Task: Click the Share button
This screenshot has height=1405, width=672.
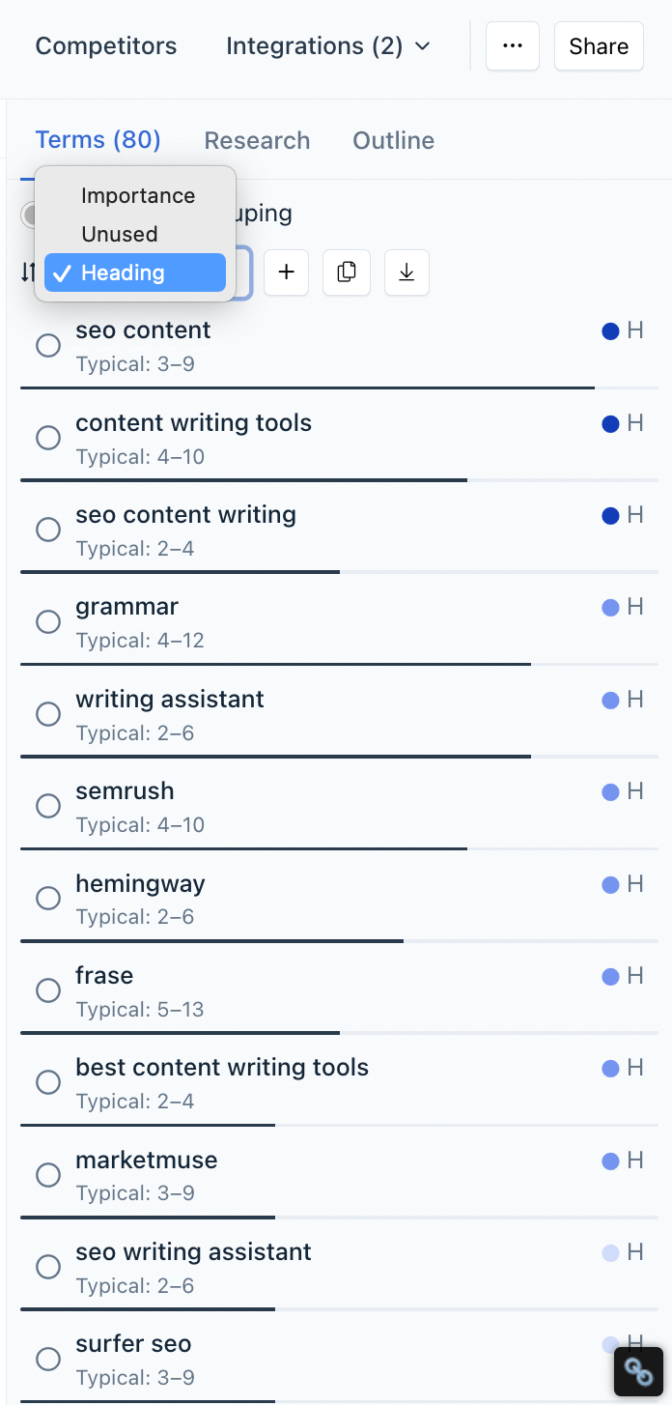Action: tap(599, 46)
